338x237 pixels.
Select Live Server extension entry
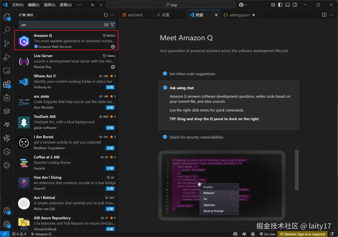pyautogui.click(x=66, y=61)
